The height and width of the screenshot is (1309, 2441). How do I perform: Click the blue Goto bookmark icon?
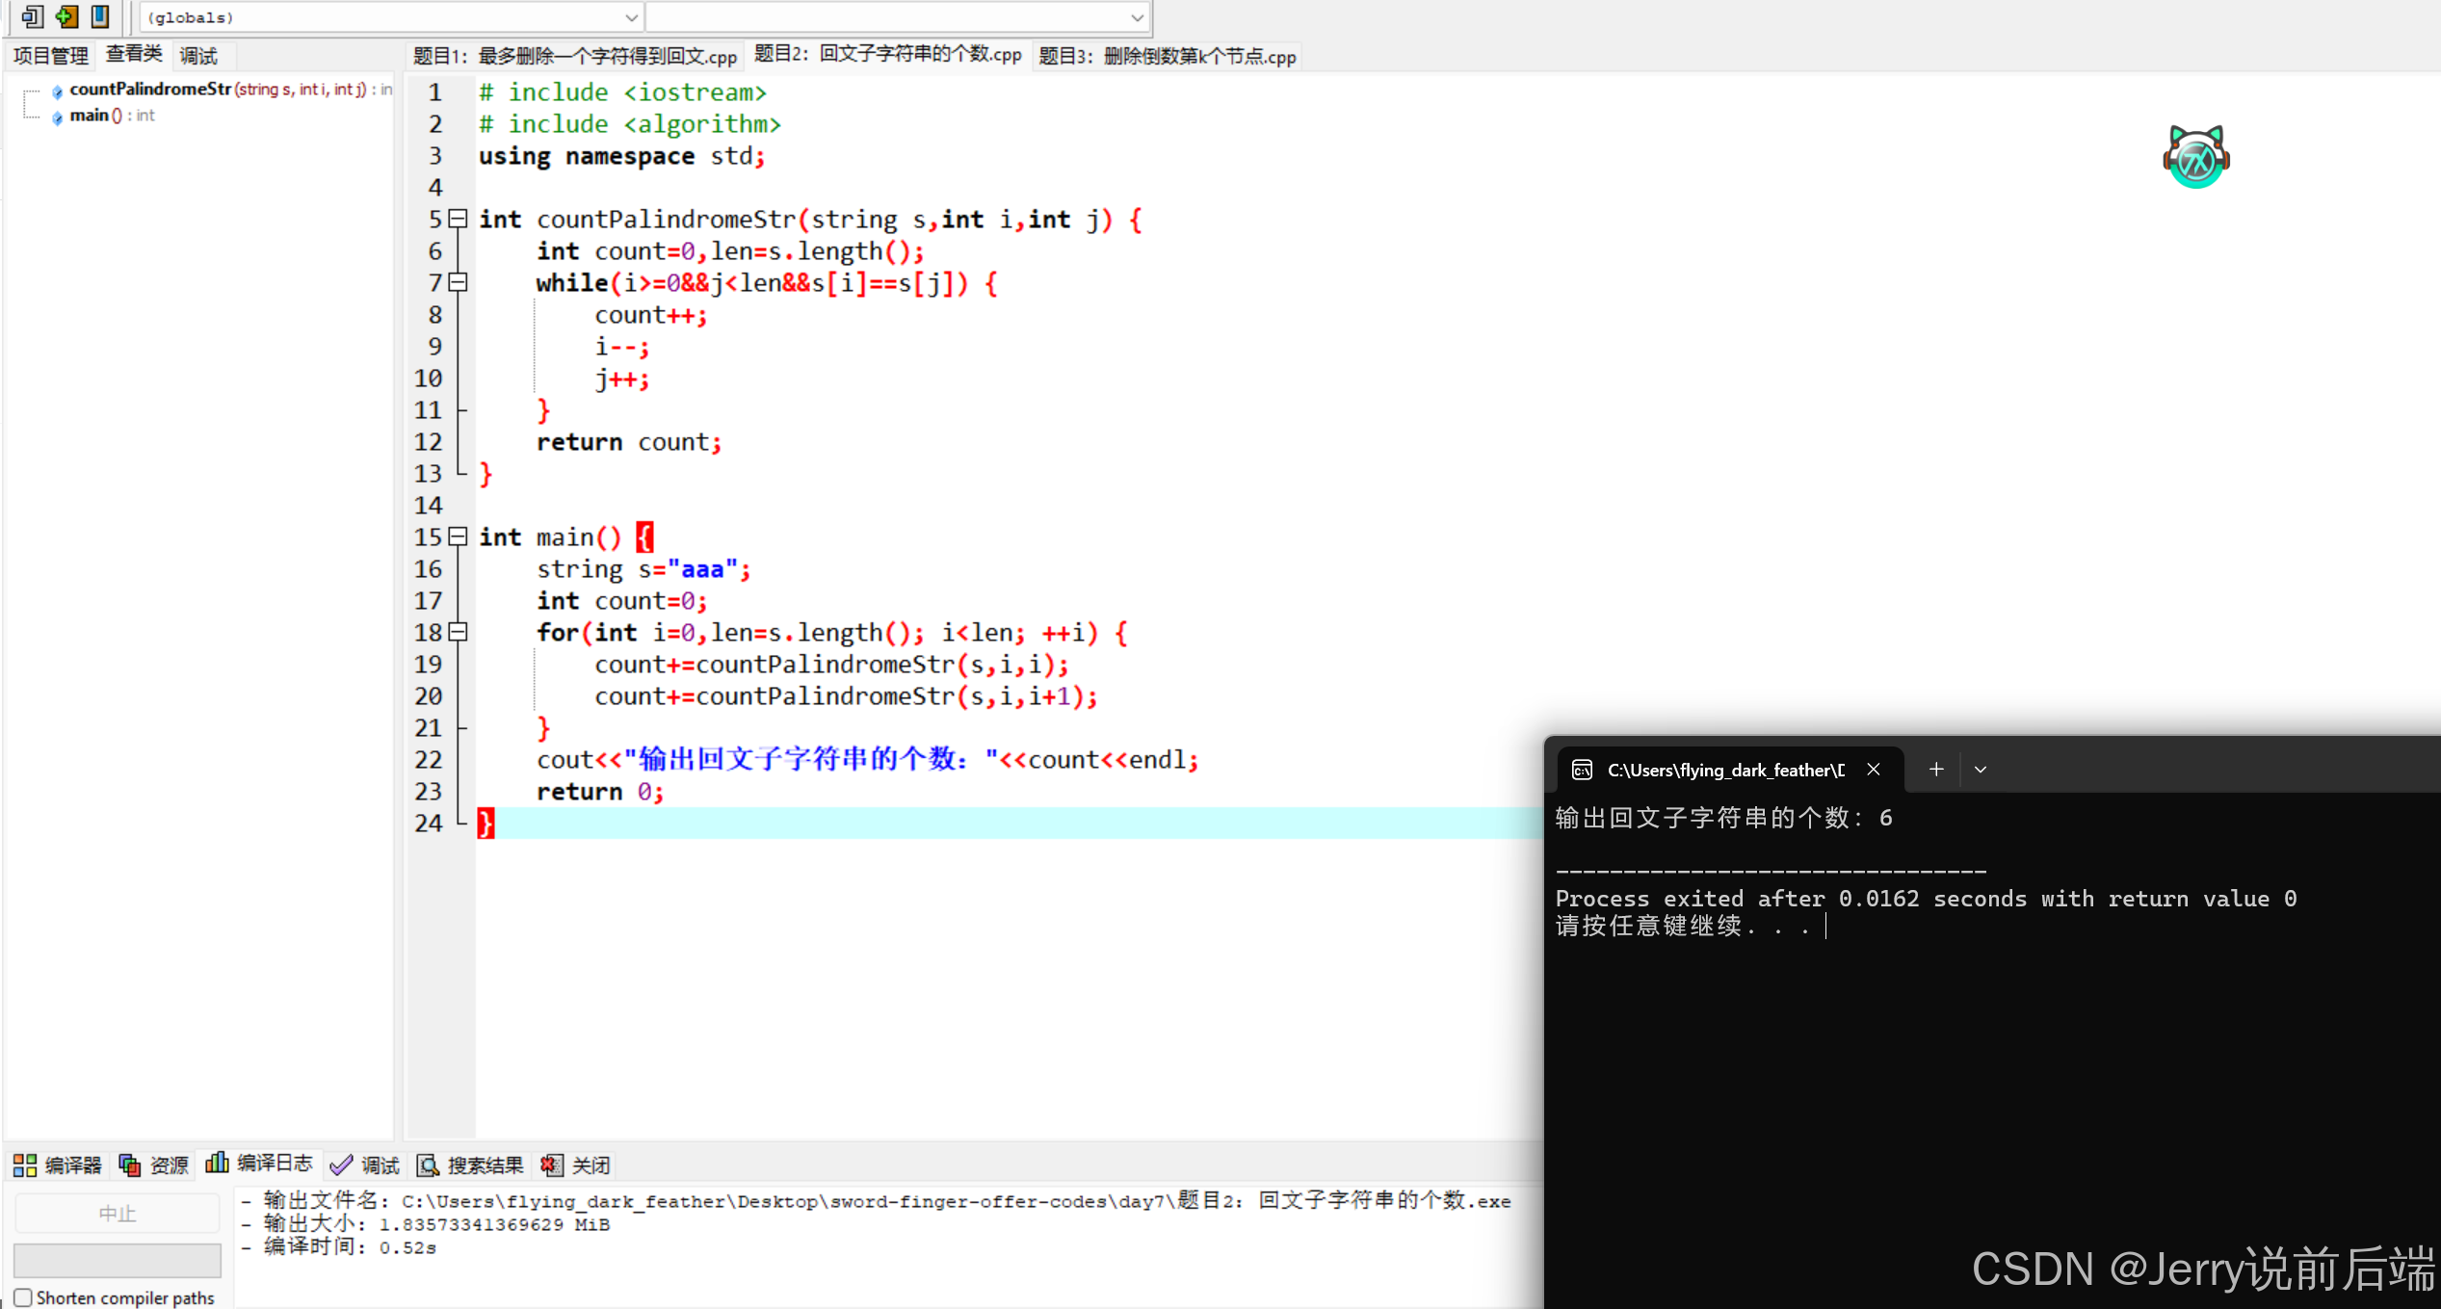click(100, 16)
